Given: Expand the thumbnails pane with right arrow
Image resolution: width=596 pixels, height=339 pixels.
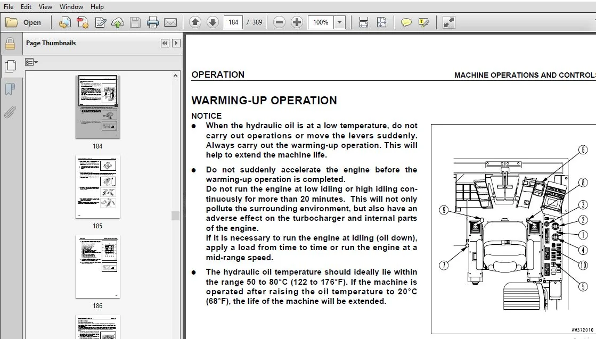Looking at the screenshot, I should (176, 43).
